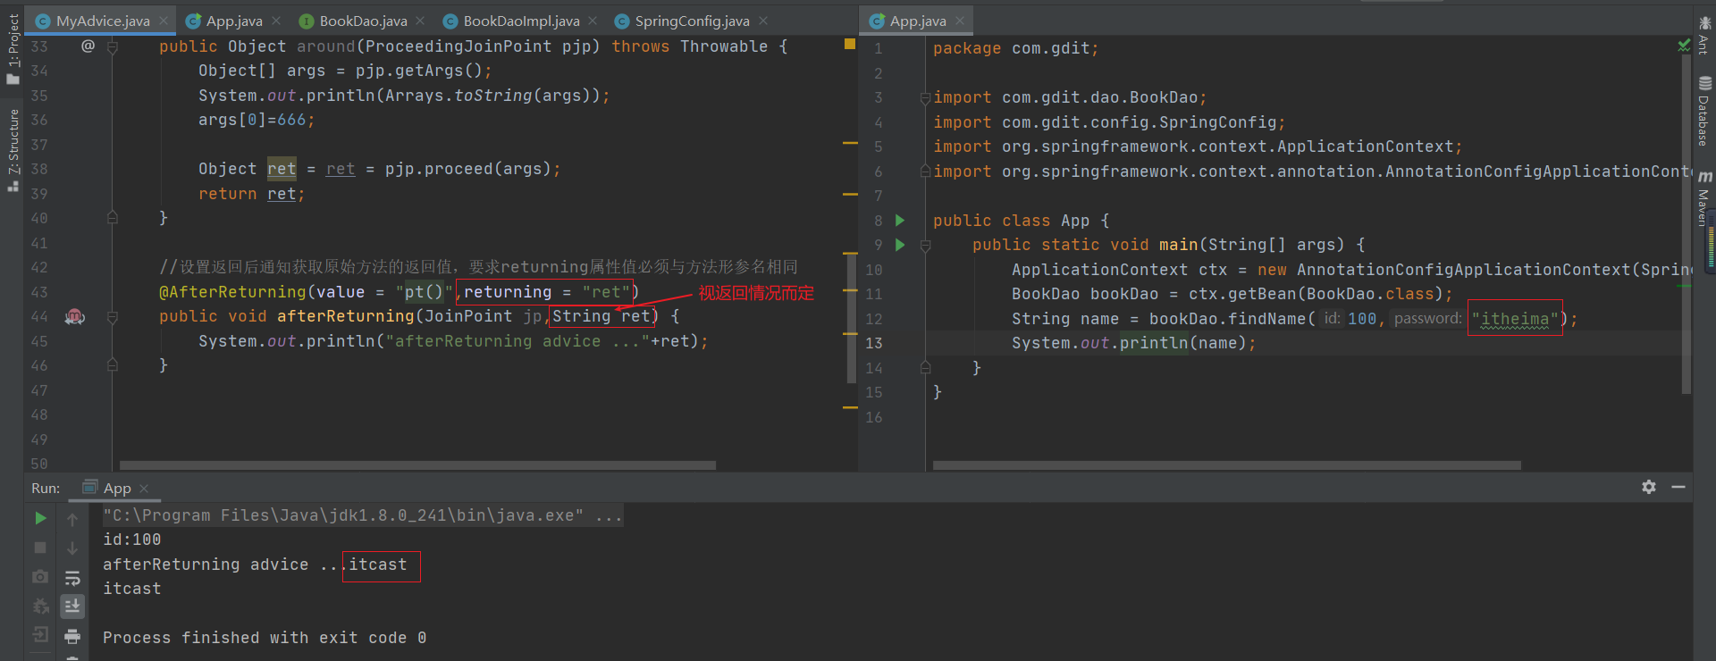Image resolution: width=1716 pixels, height=661 pixels.
Task: Close the MyAdvice.java tab
Action: (x=164, y=21)
